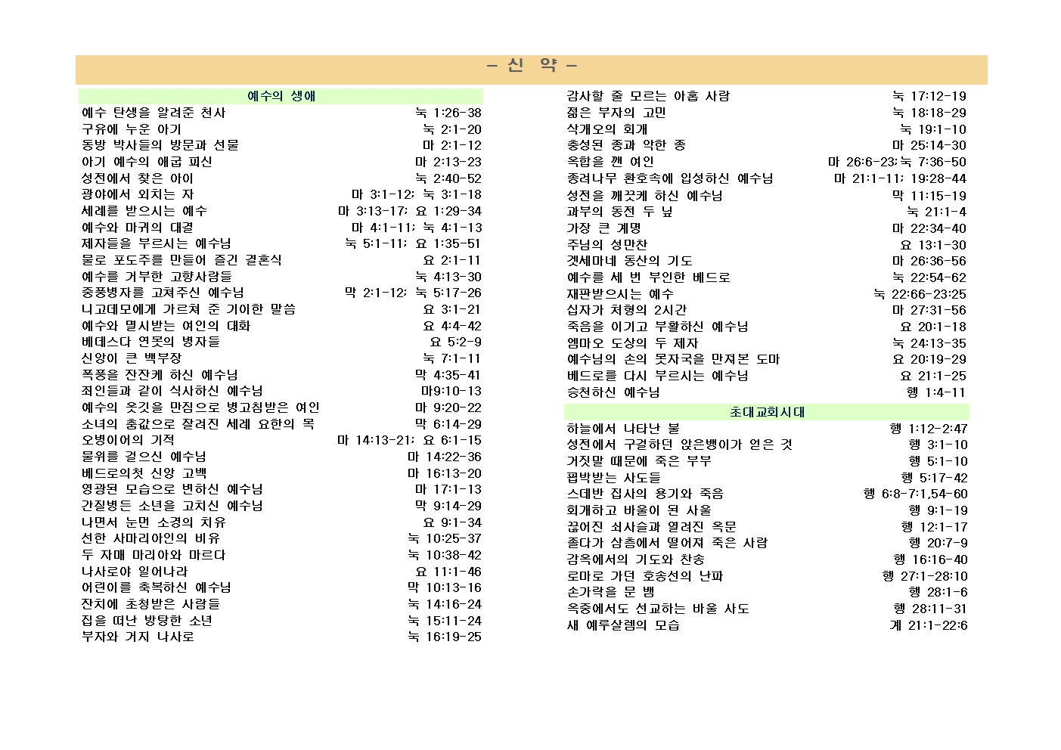This screenshot has height=750, width=1061.
Task: Select the row '구유에 누운 아기'
Action: 281,129
